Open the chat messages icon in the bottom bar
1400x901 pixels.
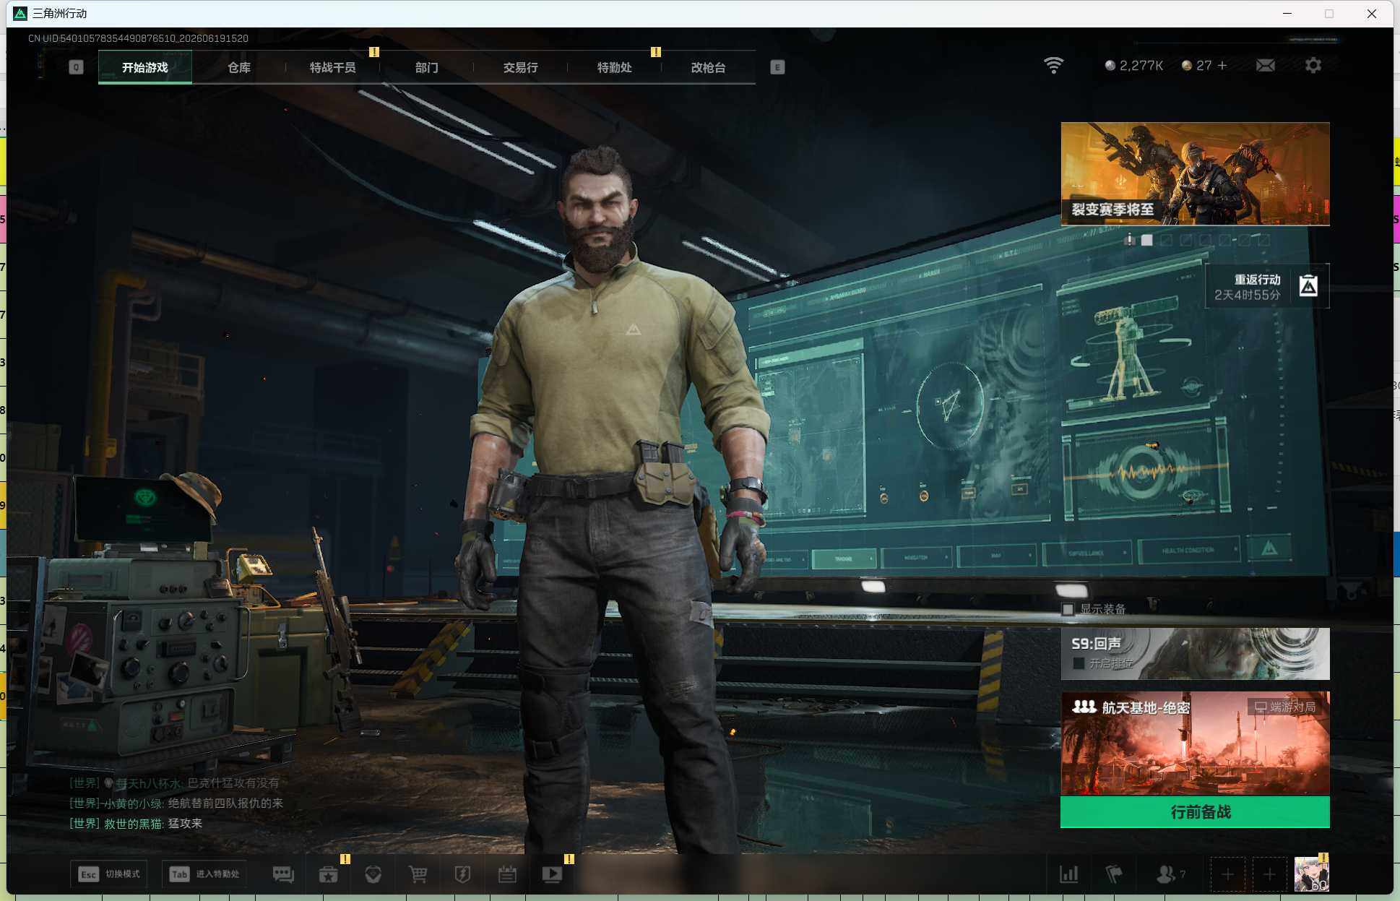click(x=283, y=874)
